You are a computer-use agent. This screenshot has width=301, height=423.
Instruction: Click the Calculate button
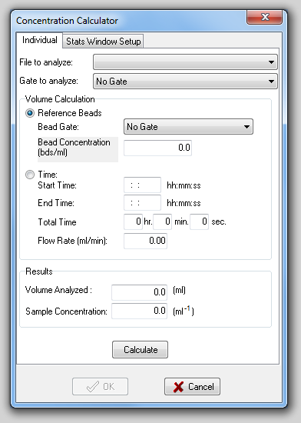pyautogui.click(x=140, y=350)
